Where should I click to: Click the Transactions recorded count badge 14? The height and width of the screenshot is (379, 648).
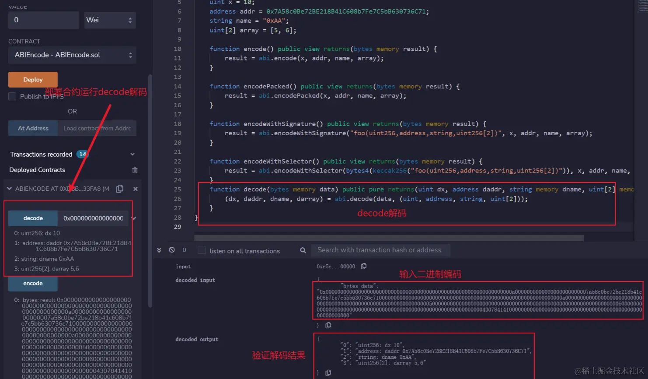click(x=82, y=154)
